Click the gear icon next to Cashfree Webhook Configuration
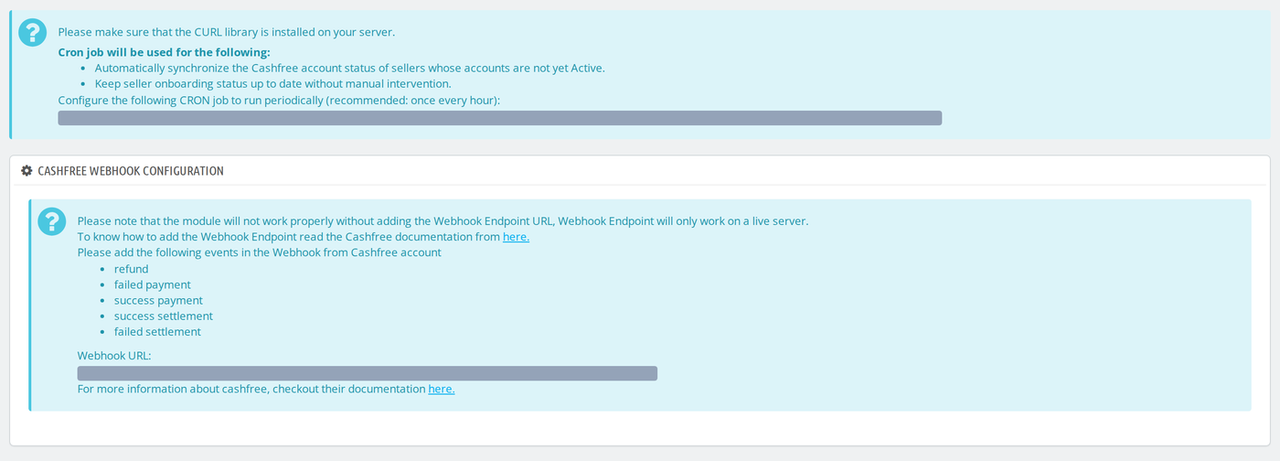The image size is (1280, 461). coord(27,171)
